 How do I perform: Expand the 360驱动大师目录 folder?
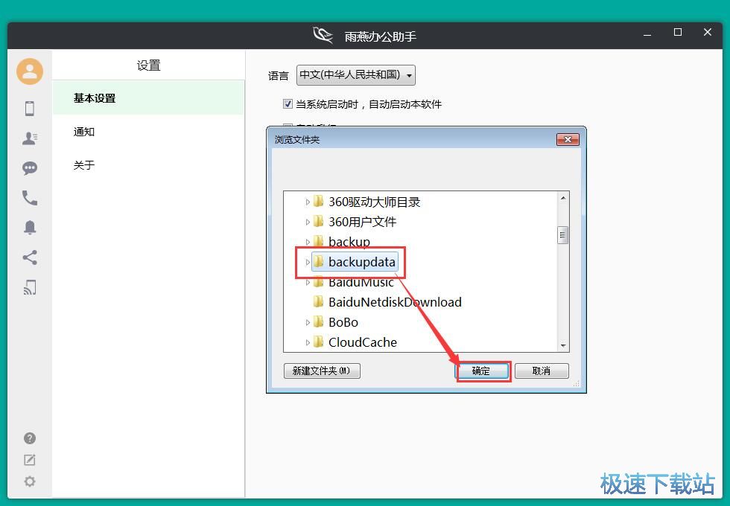tap(308, 202)
